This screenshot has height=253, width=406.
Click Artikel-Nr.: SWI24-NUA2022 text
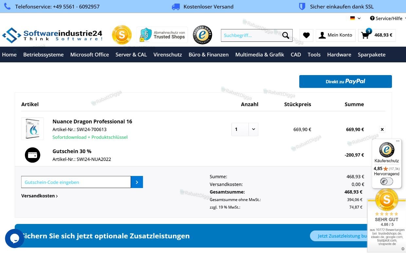tap(82, 159)
